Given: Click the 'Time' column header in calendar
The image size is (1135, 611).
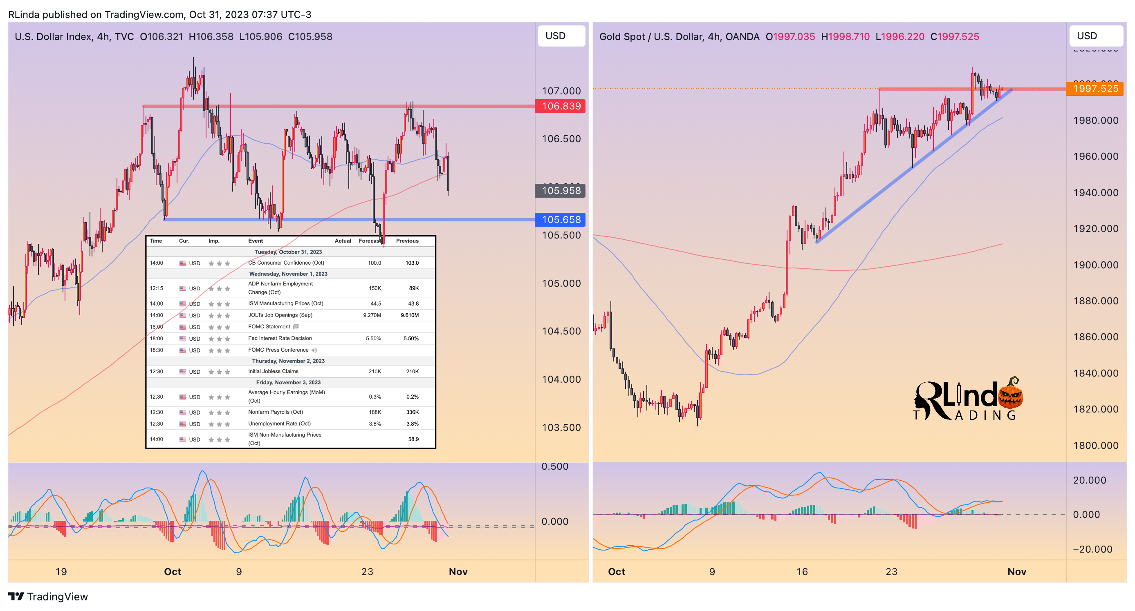Looking at the screenshot, I should coord(155,241).
